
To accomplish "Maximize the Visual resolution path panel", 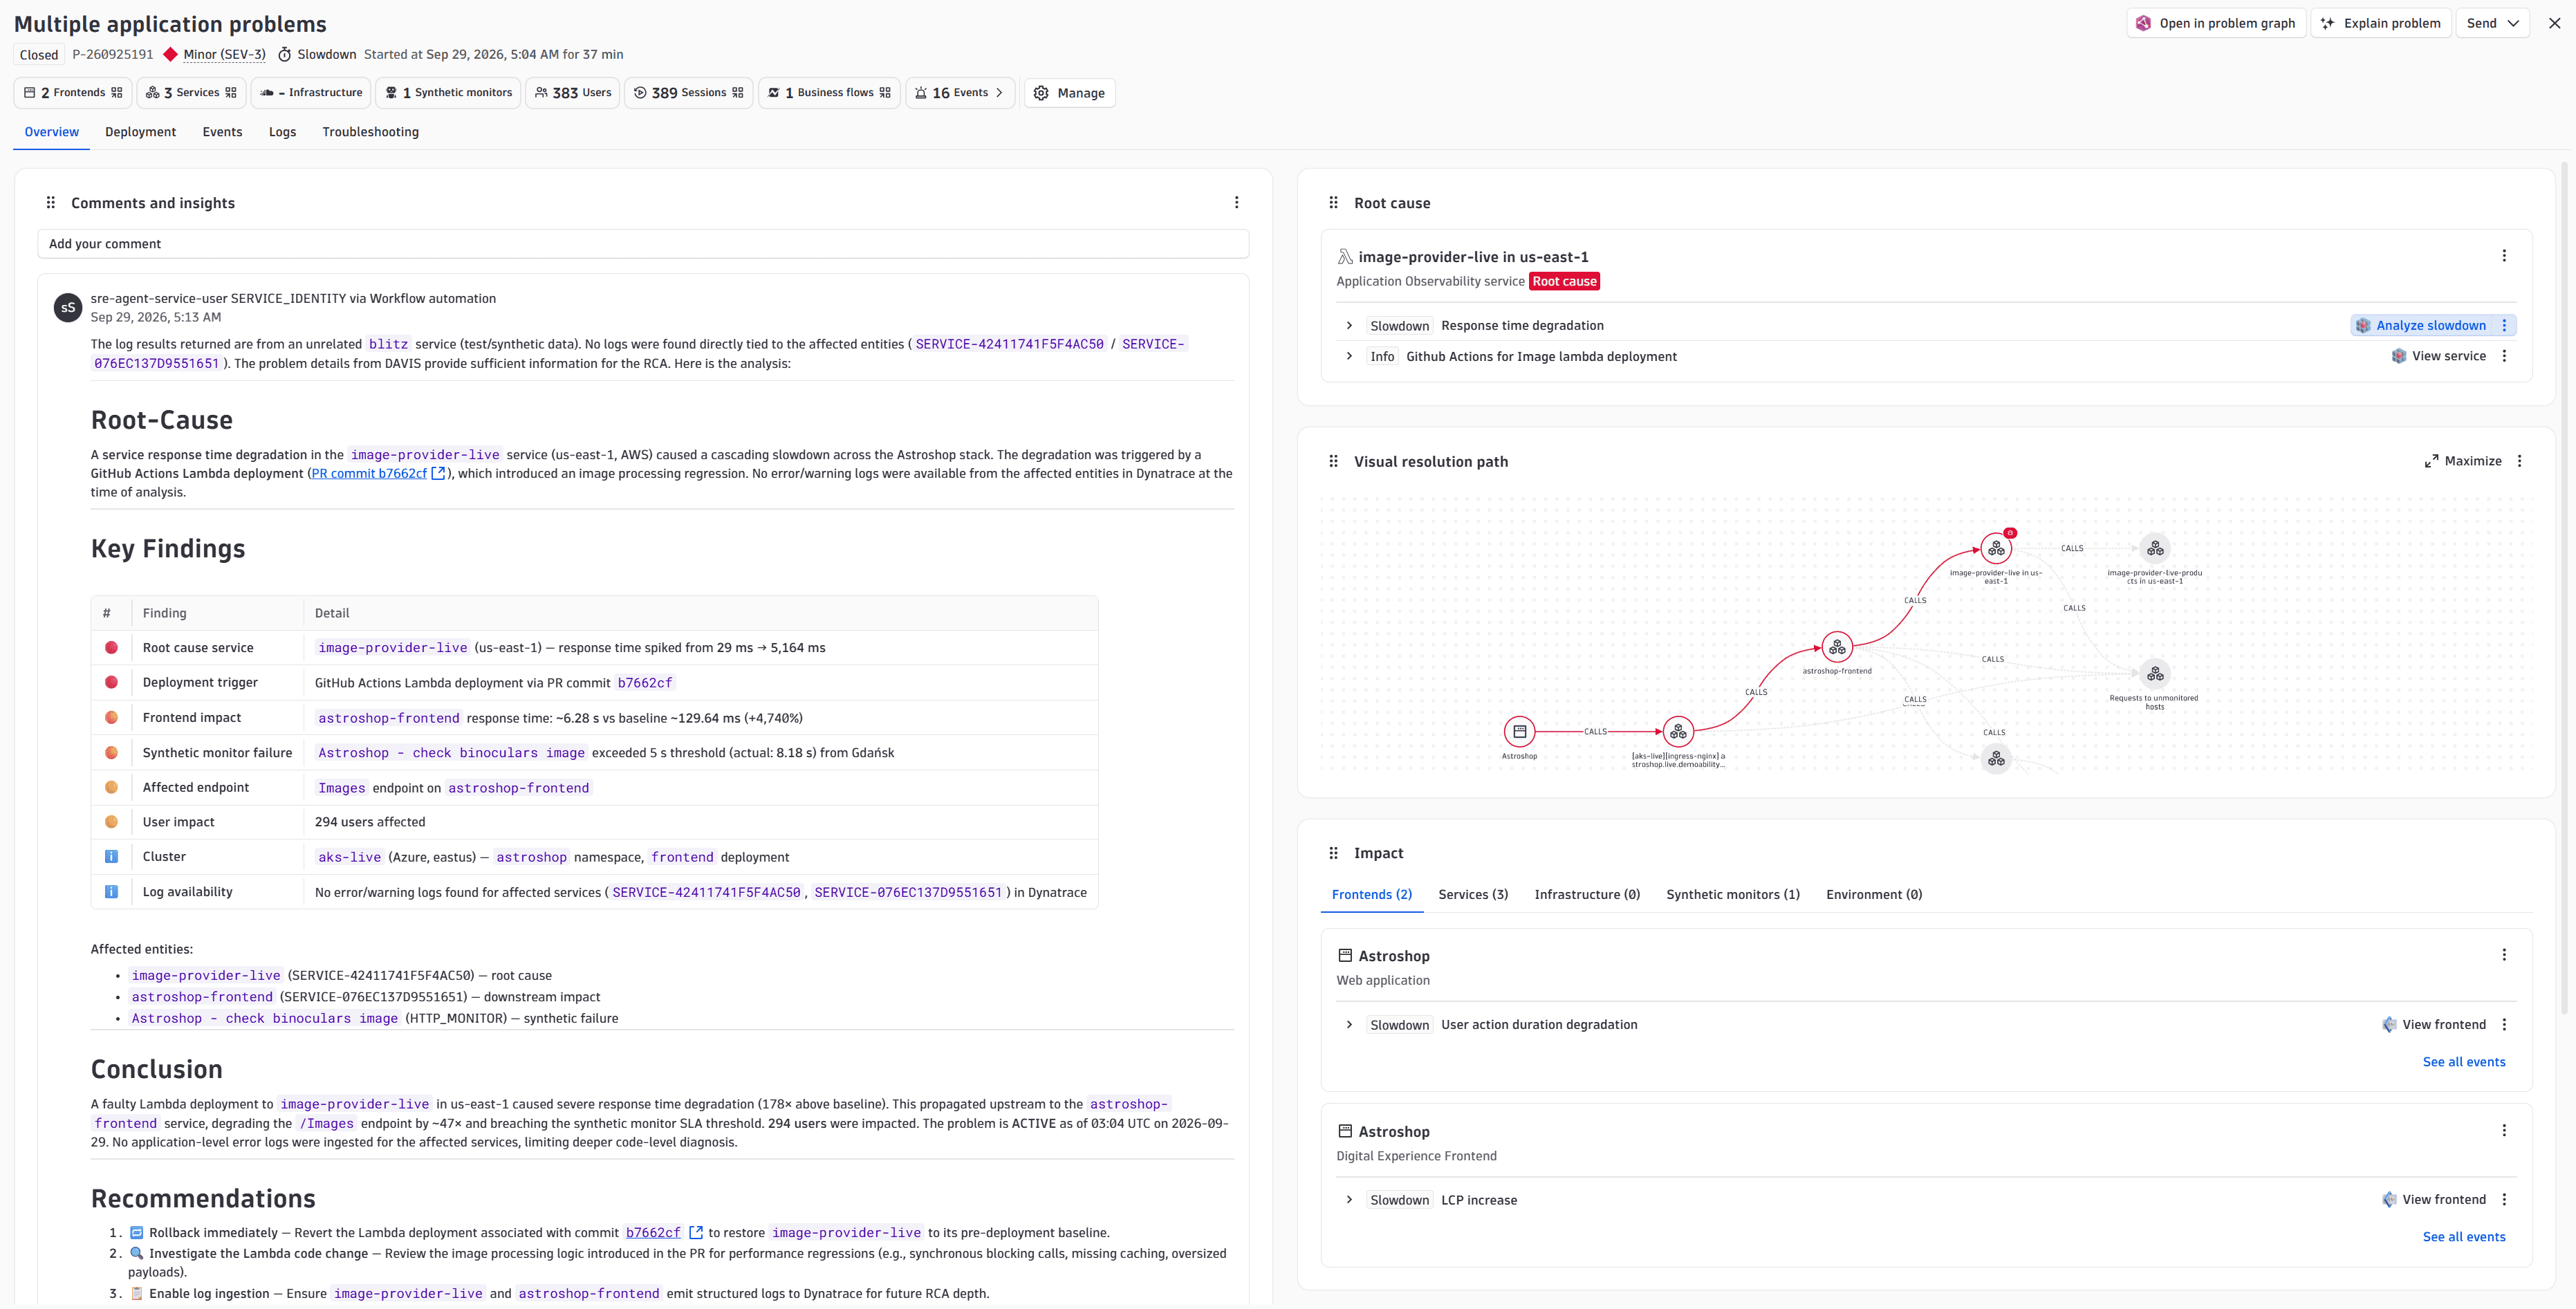I will pos(2463,461).
